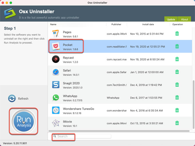Click the Refresh circular arrows icon
Screen dimensions: 195x146
[12, 98]
